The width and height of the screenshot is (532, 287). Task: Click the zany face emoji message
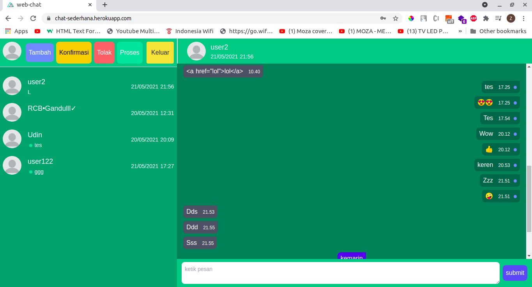(501, 196)
